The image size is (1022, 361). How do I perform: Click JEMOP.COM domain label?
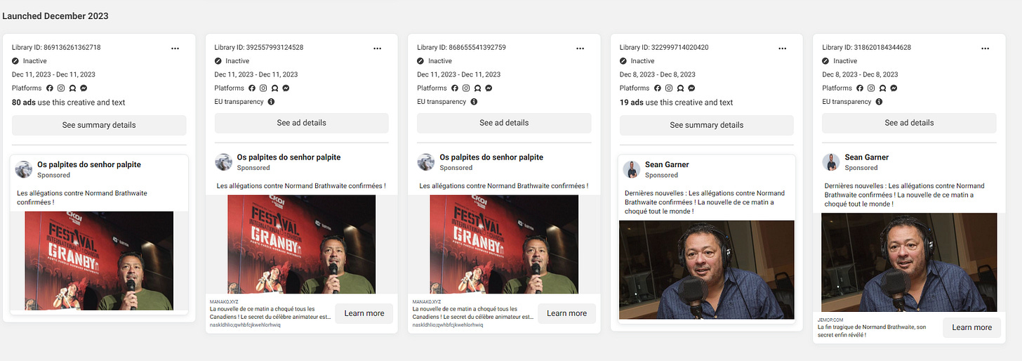point(830,319)
